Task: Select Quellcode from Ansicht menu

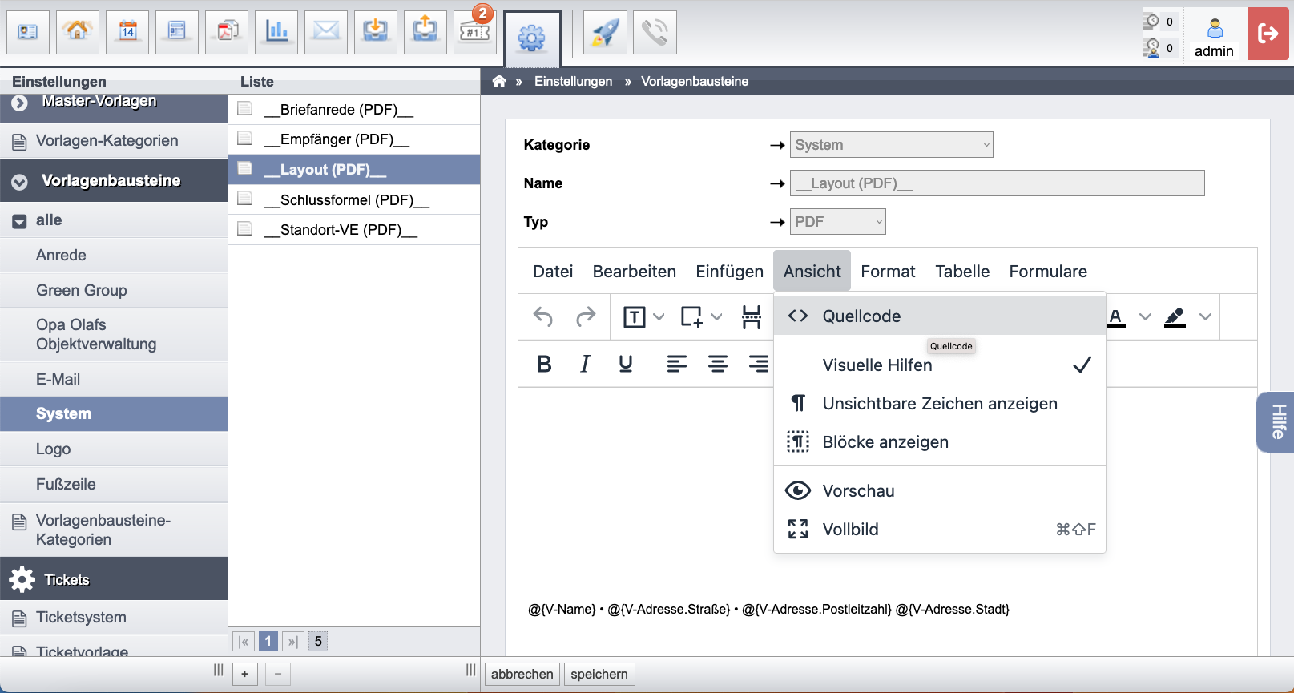Action: coord(940,316)
